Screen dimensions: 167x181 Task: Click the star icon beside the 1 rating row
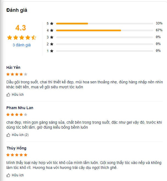[52, 51]
